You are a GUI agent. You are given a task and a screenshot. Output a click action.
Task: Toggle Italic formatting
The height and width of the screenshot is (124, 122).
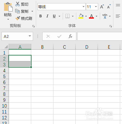coord(47,16)
